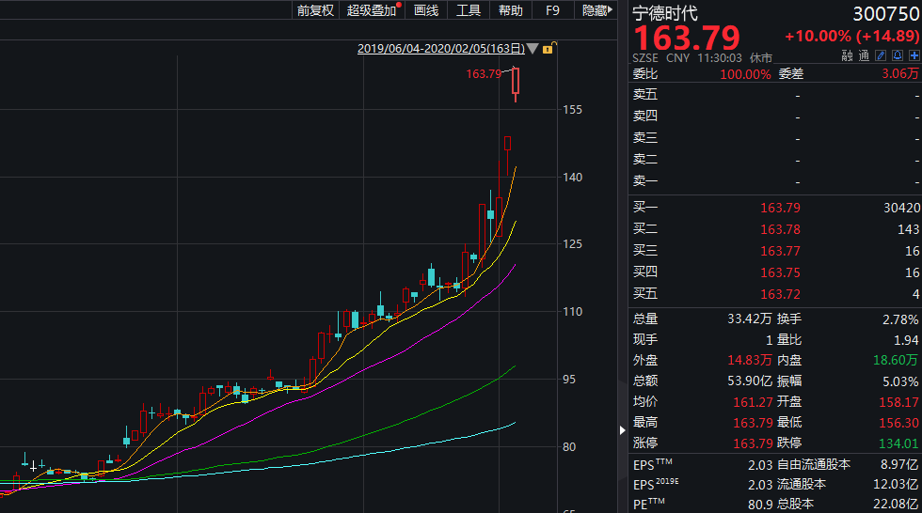Click the 休市 market status text

761,58
